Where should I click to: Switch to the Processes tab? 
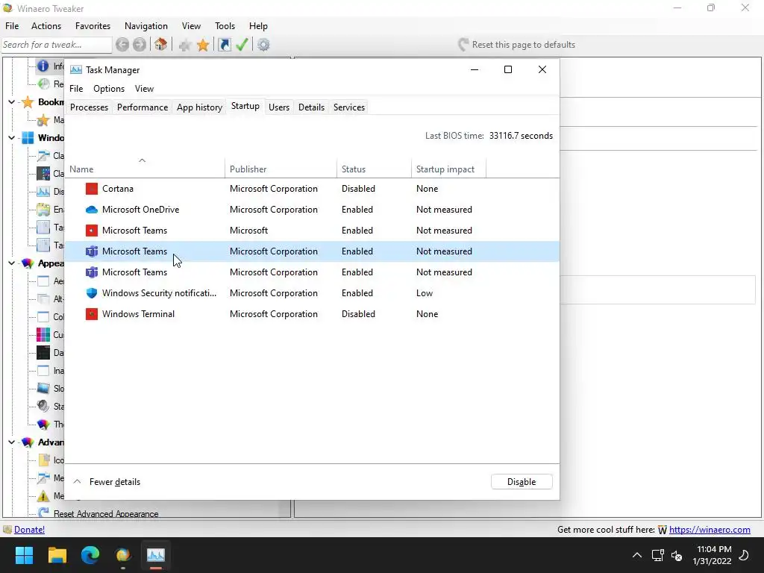90,107
